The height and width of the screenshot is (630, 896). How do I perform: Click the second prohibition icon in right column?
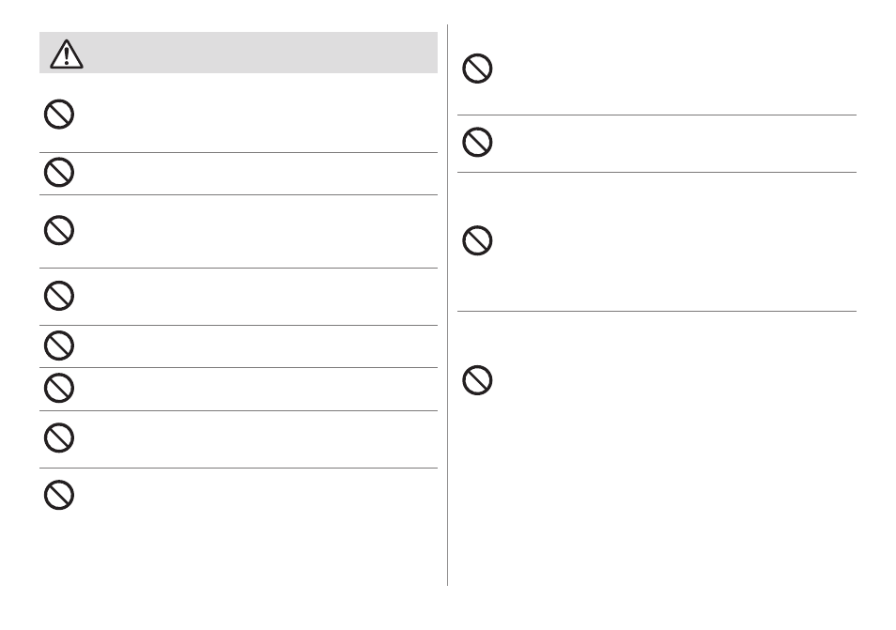pos(477,142)
